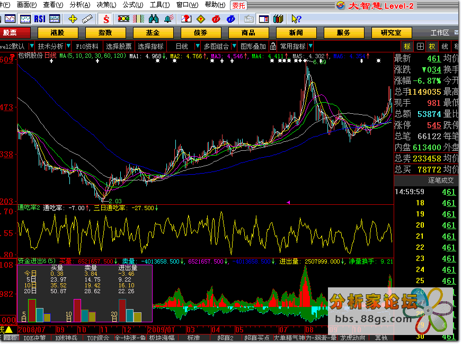Click the 权 icon in side panel

point(432,47)
